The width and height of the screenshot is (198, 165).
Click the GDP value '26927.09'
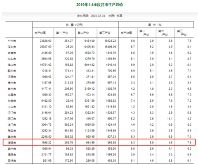click(x=45, y=47)
